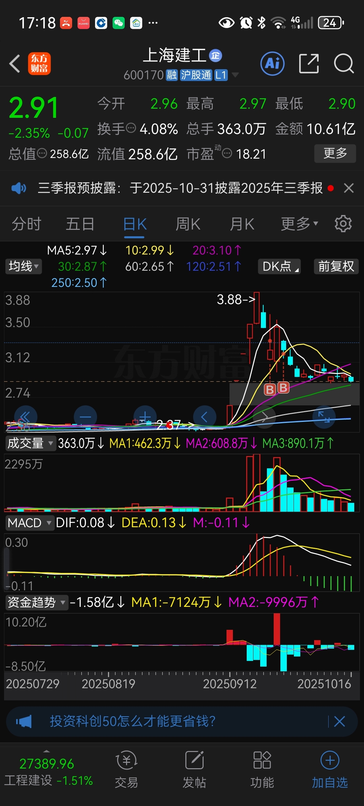Expand chart to fullscreen icon
The height and width of the screenshot is (806, 364).
[324, 417]
